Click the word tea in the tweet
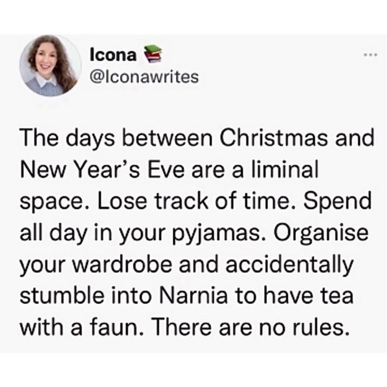 click(x=334, y=296)
